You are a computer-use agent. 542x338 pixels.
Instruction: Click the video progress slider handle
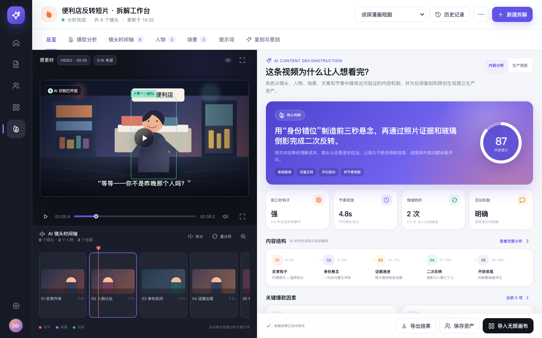pos(96,216)
